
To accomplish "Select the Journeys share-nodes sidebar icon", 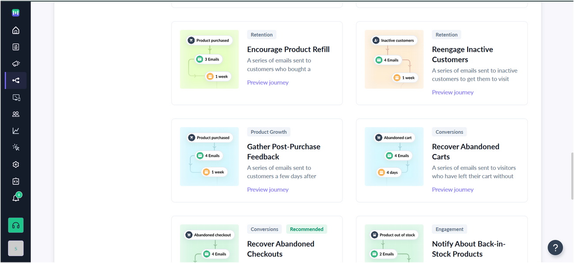I will pos(16,80).
